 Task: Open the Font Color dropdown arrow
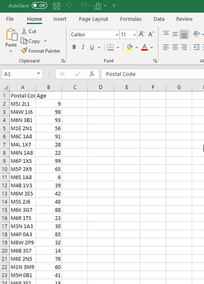click(x=152, y=47)
